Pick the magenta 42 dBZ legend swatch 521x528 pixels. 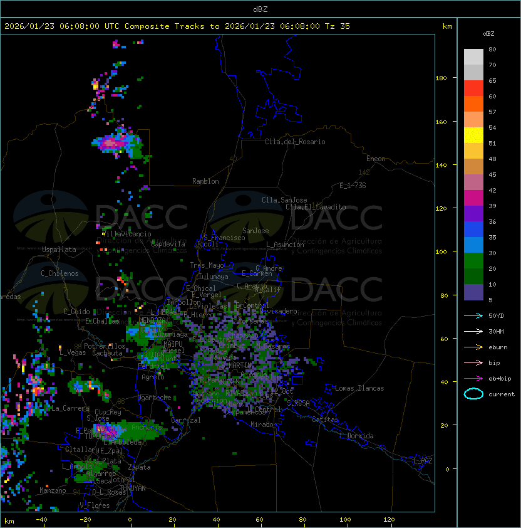point(473,198)
